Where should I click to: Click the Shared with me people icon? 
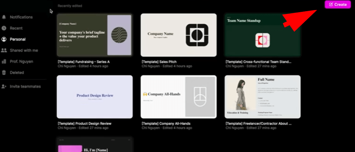click(4, 51)
